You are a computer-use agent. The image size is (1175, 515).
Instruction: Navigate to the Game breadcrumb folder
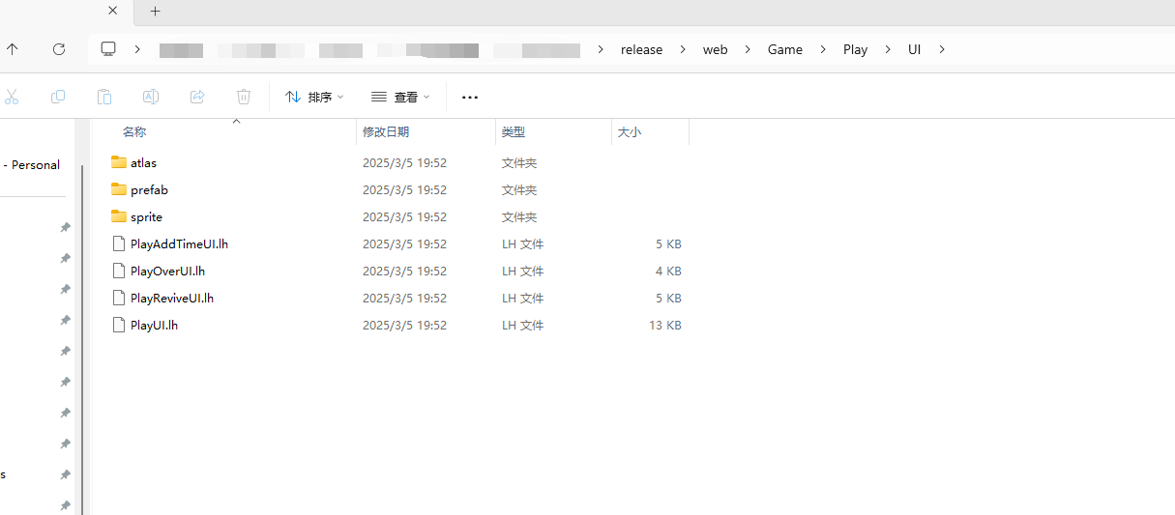pyautogui.click(x=784, y=49)
